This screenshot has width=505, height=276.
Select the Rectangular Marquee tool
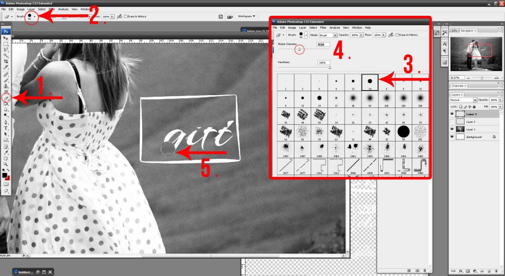click(x=6, y=44)
